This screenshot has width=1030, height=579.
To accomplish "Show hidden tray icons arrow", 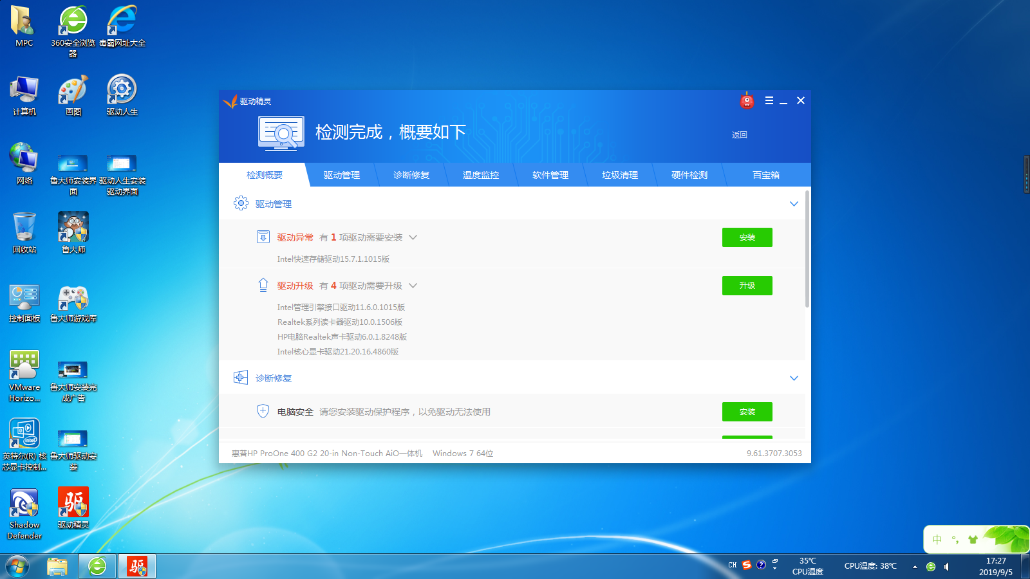I will (x=915, y=567).
